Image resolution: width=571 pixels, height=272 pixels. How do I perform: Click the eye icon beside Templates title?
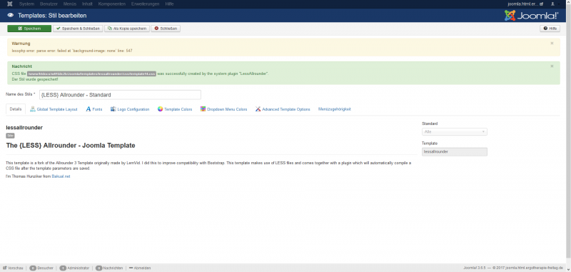click(x=11, y=16)
